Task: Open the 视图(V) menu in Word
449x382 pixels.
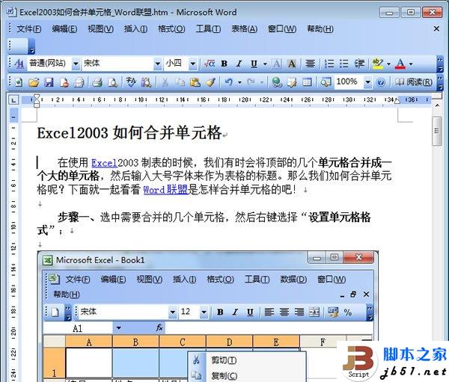Action: 100,29
